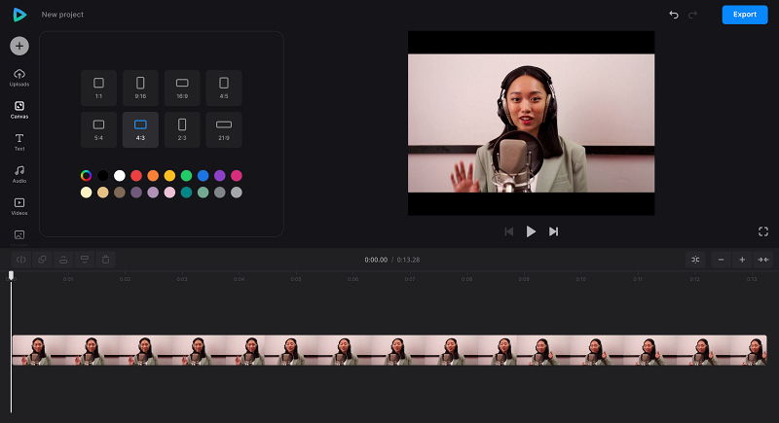Choose the black background color
Image resolution: width=779 pixels, height=423 pixels.
(103, 176)
